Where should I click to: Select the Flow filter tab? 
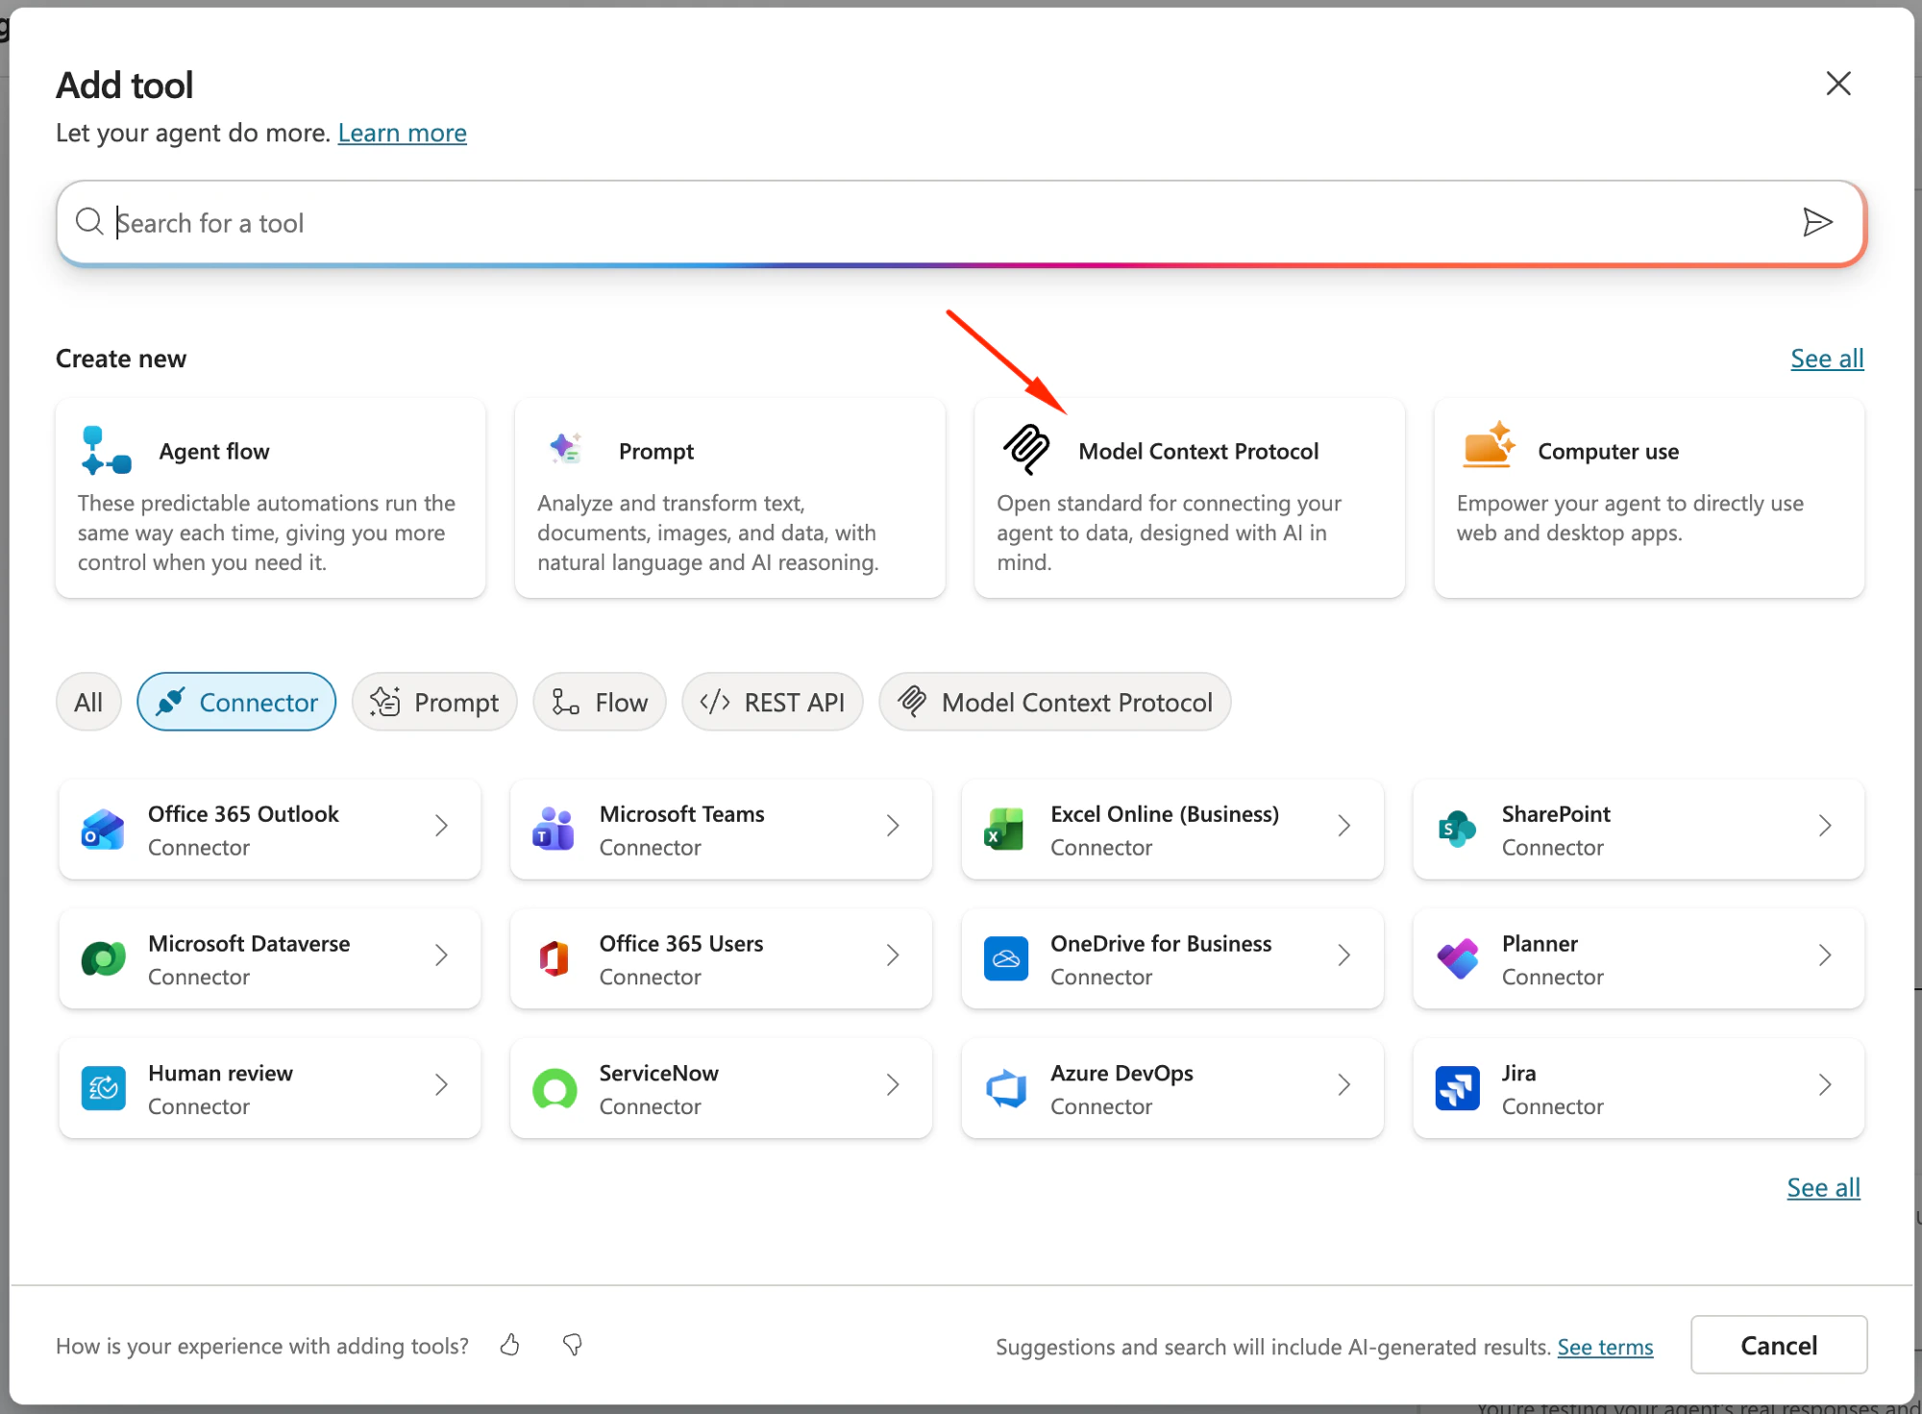(600, 702)
